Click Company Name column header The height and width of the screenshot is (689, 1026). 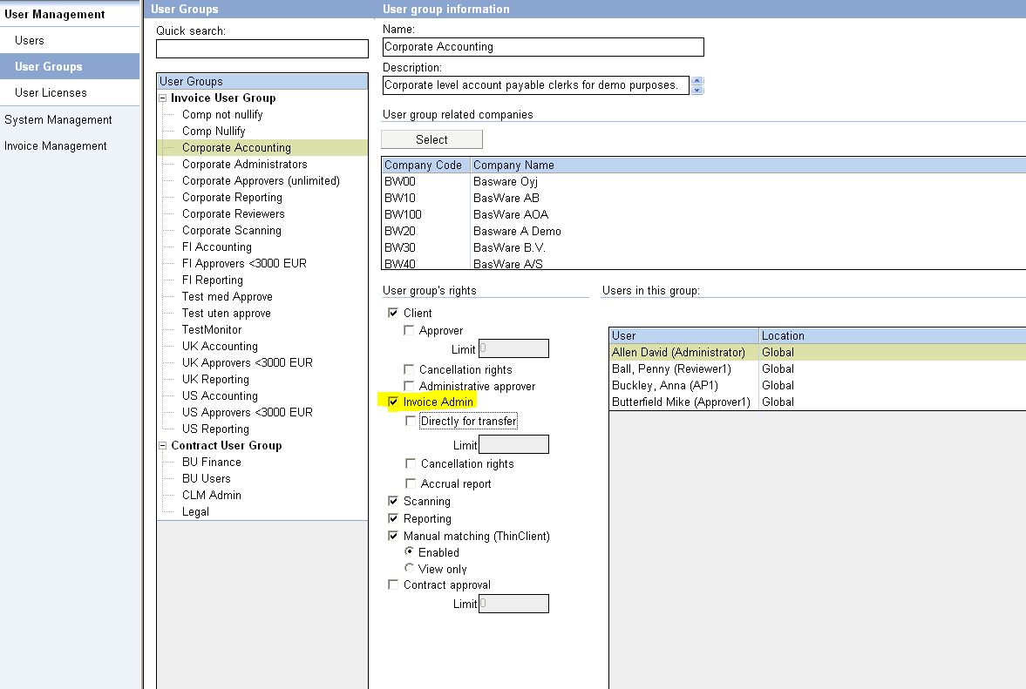[748, 165]
